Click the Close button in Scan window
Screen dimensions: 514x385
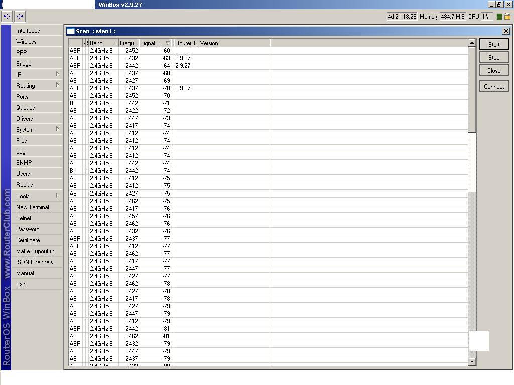pyautogui.click(x=494, y=70)
